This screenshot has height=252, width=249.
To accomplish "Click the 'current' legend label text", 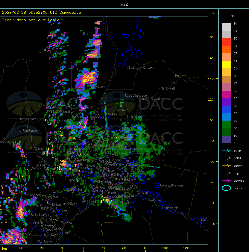I will 240,188.
